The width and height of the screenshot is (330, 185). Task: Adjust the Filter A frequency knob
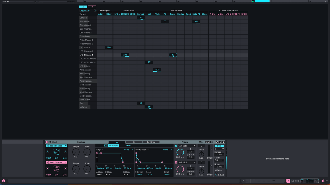[180, 152]
